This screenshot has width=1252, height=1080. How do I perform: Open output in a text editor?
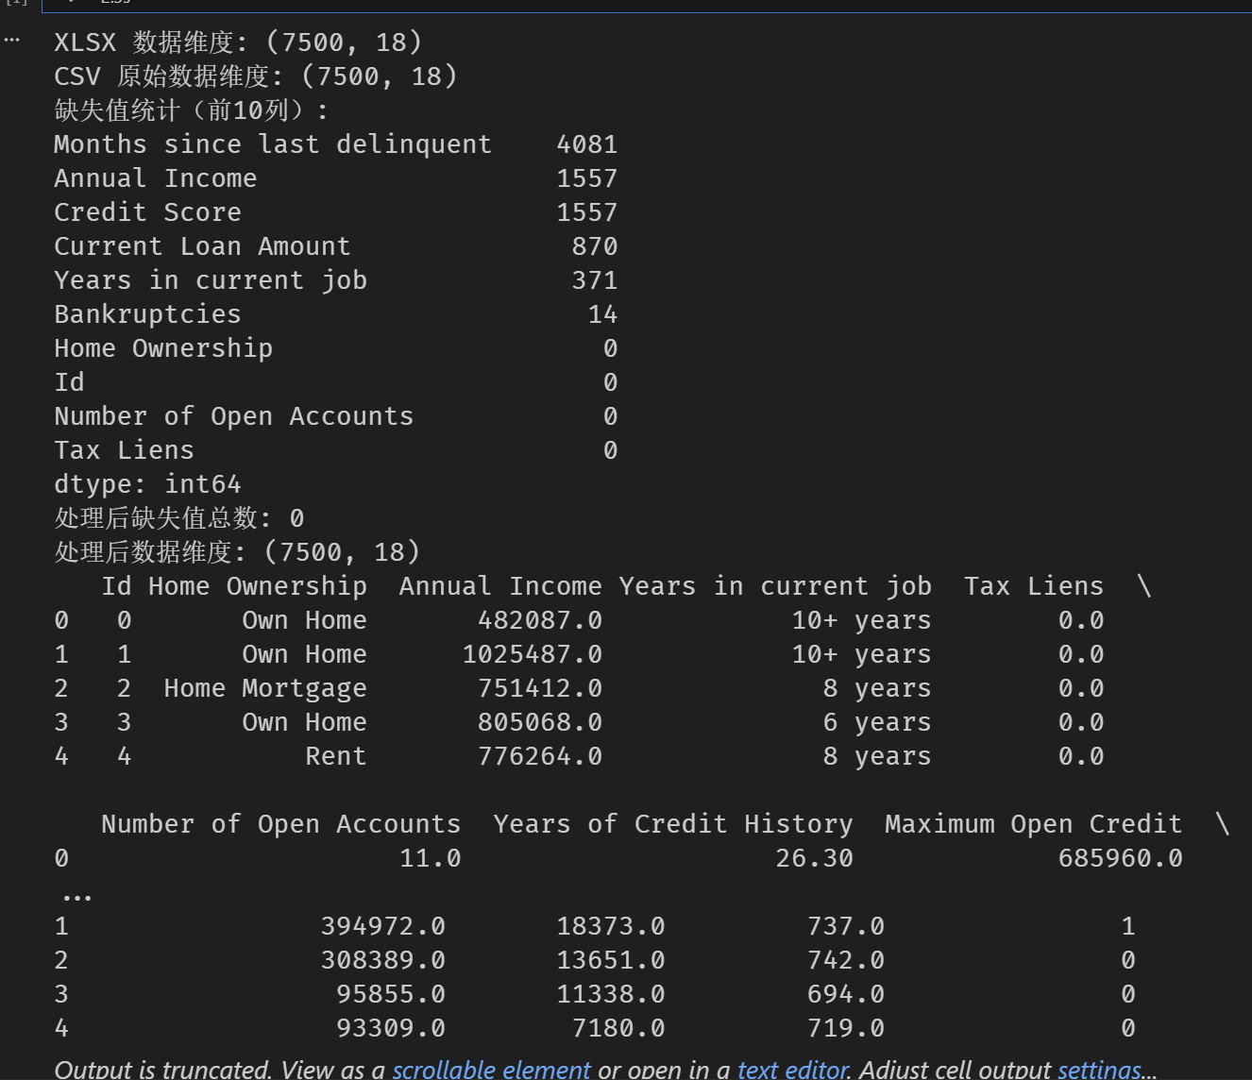(x=792, y=1069)
